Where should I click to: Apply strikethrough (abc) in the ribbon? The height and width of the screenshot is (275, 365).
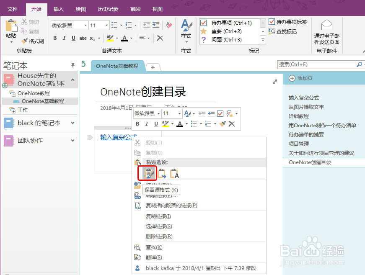point(83,38)
